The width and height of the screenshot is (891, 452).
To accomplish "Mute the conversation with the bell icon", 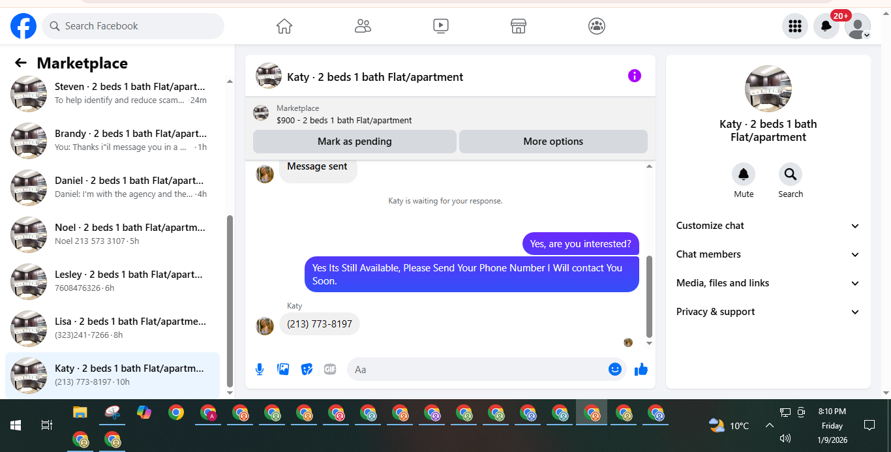I will tap(744, 174).
